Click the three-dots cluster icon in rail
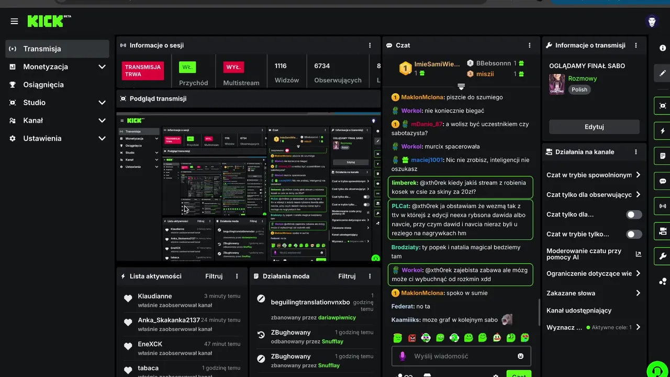 point(663,281)
